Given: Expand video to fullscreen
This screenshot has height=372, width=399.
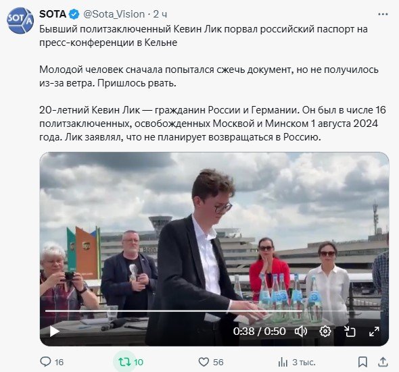Looking at the screenshot, I should (x=374, y=331).
